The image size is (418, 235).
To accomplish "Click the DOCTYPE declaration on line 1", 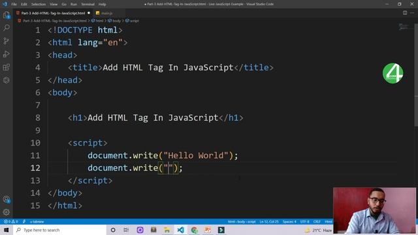I will (86, 30).
